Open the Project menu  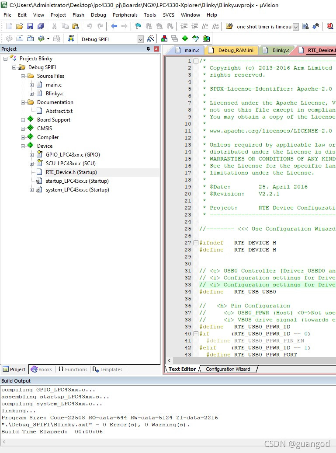click(x=58, y=15)
